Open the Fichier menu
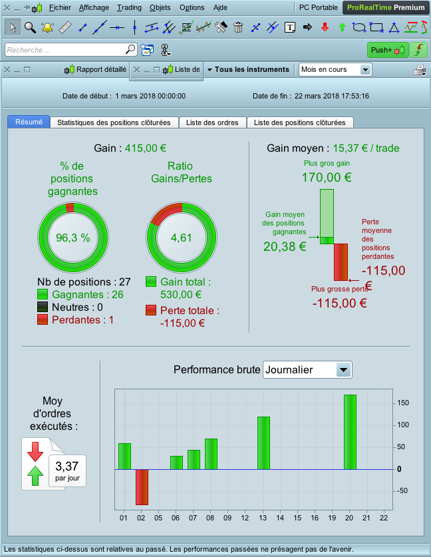 60,7
